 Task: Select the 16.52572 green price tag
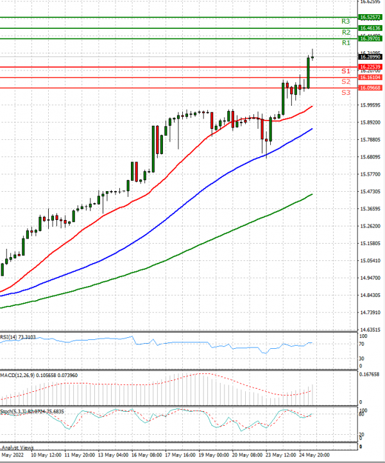click(370, 17)
